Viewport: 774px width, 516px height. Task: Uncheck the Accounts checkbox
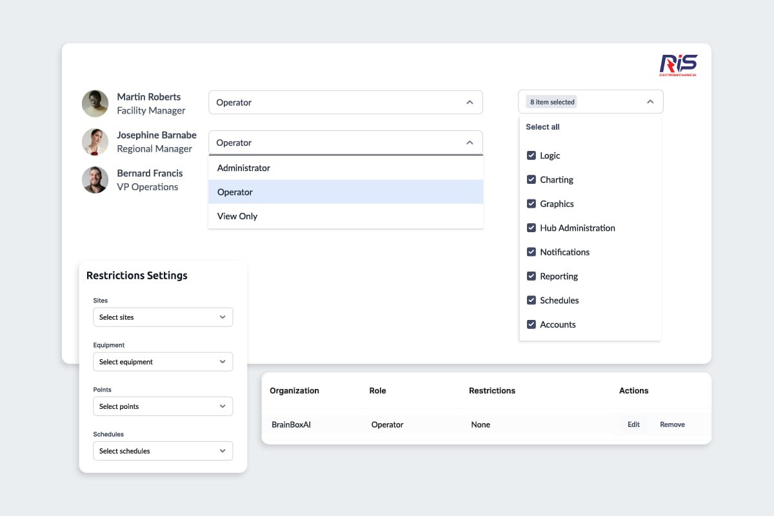[x=531, y=324]
